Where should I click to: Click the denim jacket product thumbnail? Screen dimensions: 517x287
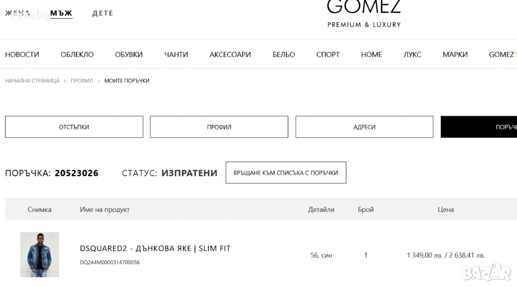[x=39, y=255]
